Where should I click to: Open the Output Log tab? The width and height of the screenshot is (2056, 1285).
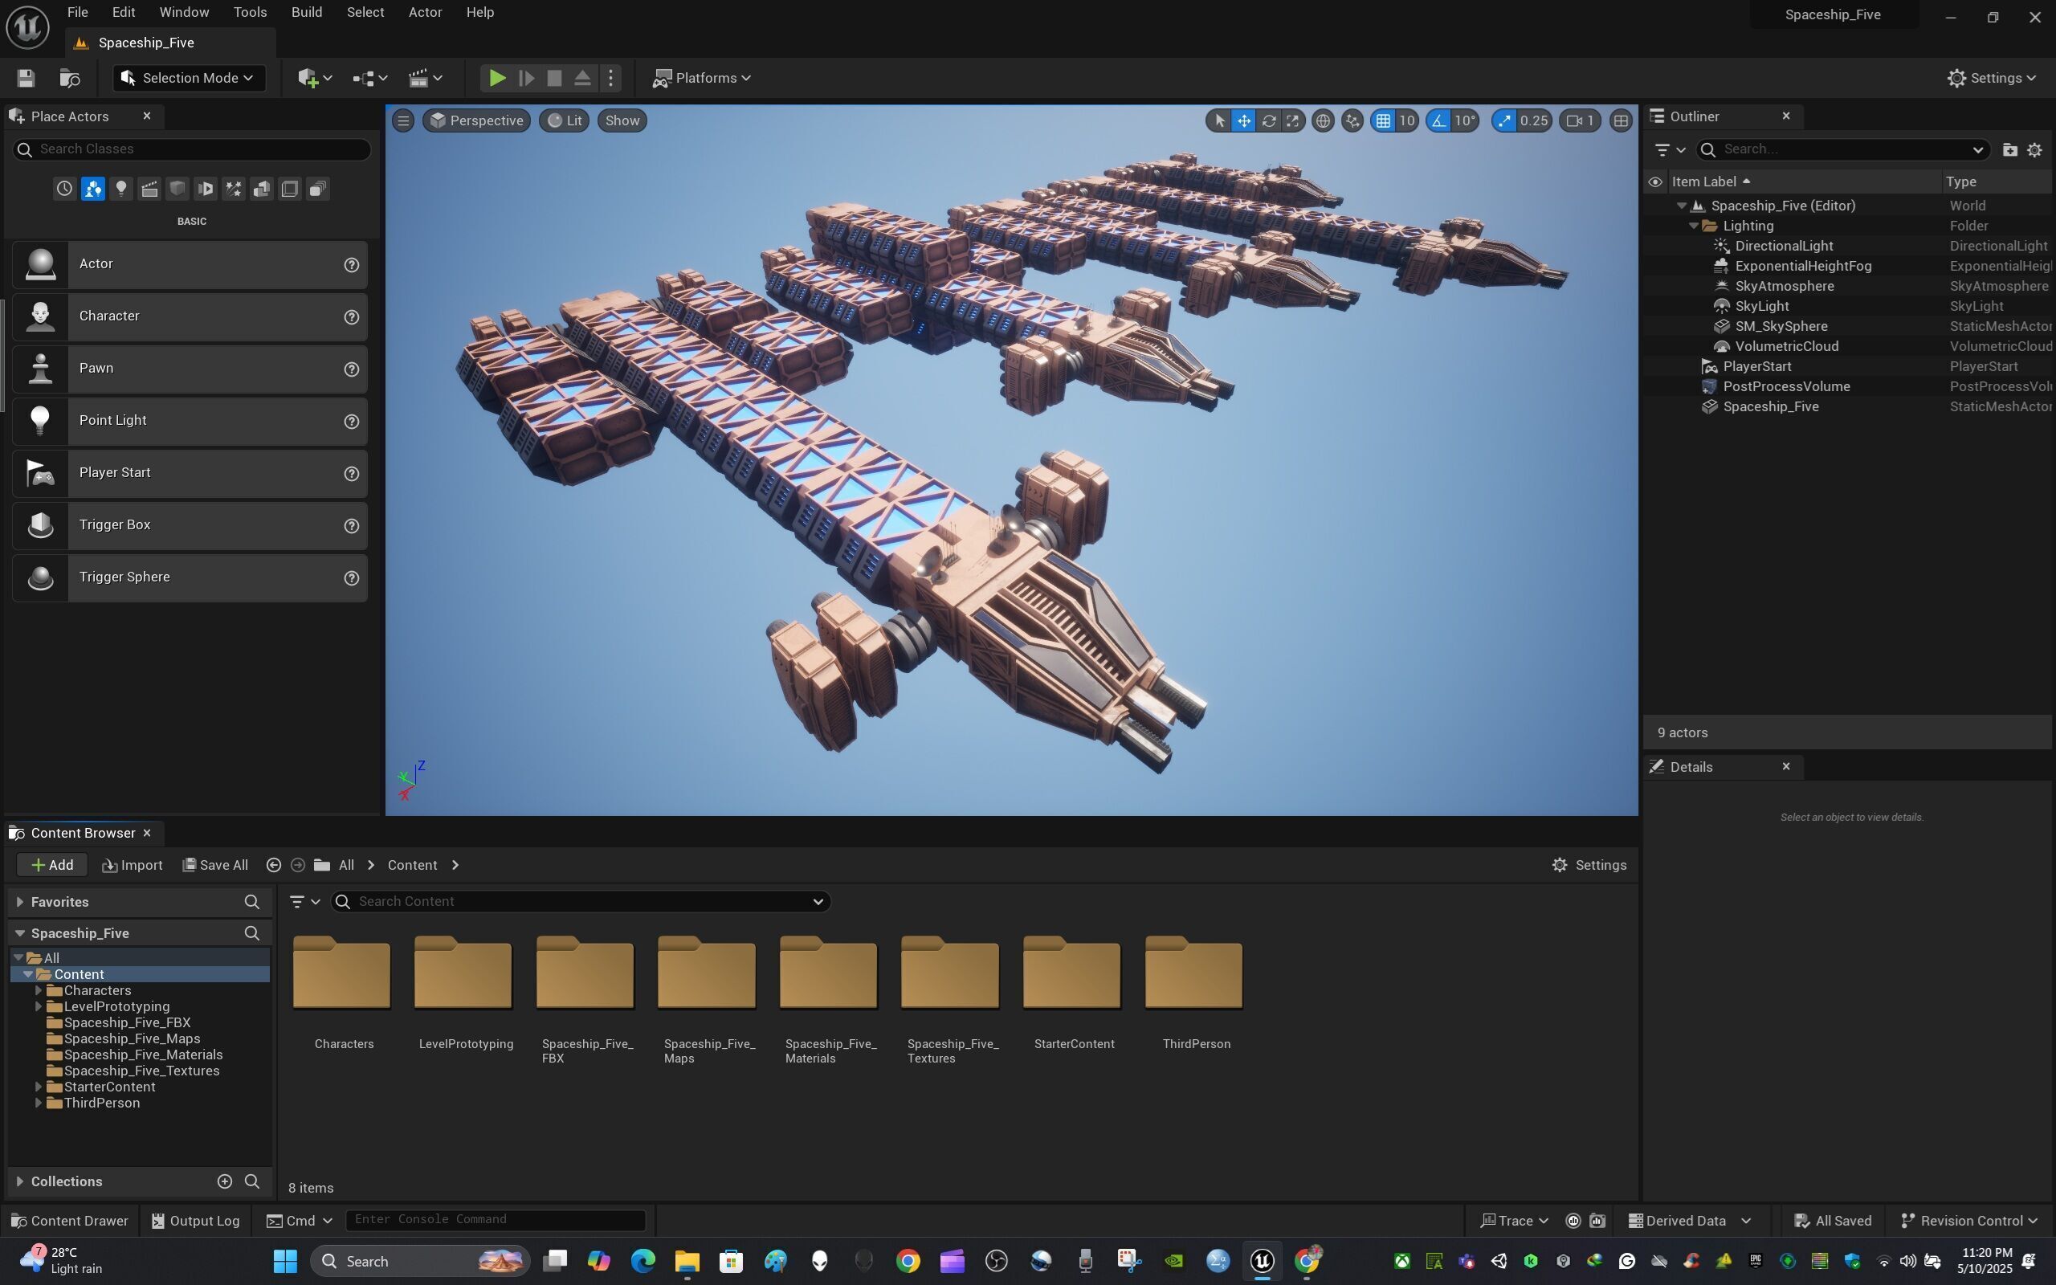click(x=195, y=1222)
